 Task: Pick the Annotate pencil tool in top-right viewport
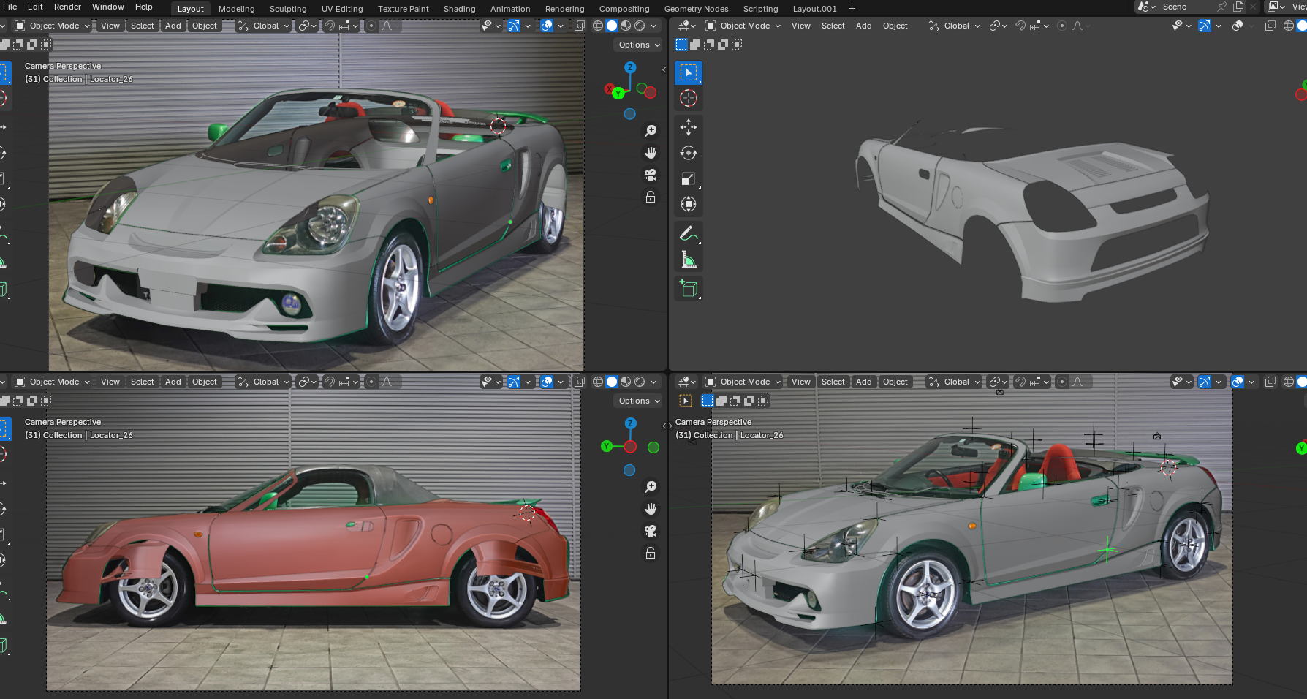pyautogui.click(x=688, y=234)
